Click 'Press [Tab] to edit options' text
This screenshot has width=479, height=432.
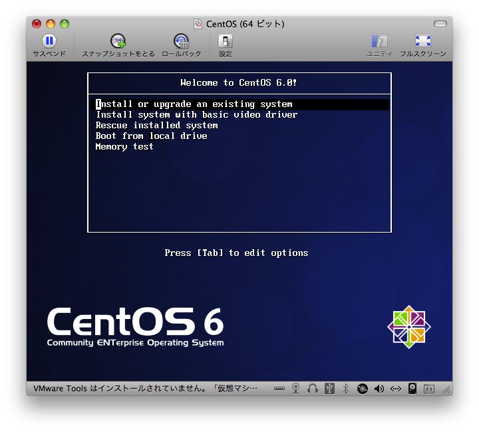[236, 253]
